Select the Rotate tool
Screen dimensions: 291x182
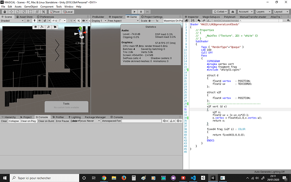click(x=19, y=12)
